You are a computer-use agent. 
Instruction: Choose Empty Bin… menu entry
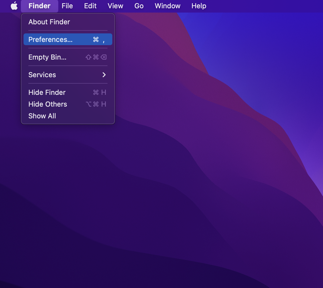pos(68,57)
